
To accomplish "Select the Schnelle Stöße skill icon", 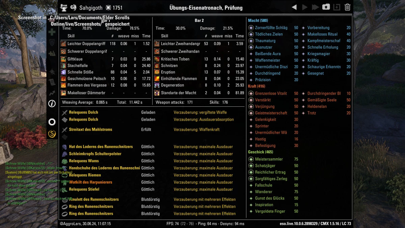I will point(63,72).
